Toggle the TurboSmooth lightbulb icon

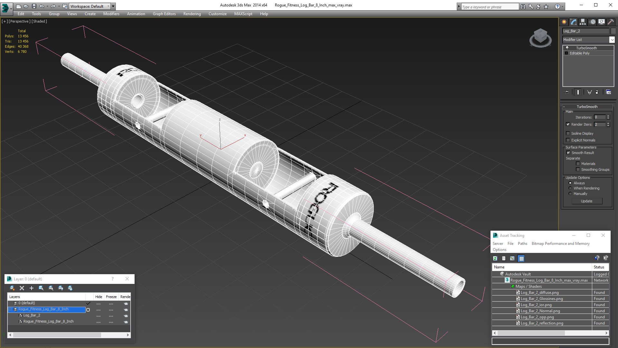pyautogui.click(x=567, y=48)
